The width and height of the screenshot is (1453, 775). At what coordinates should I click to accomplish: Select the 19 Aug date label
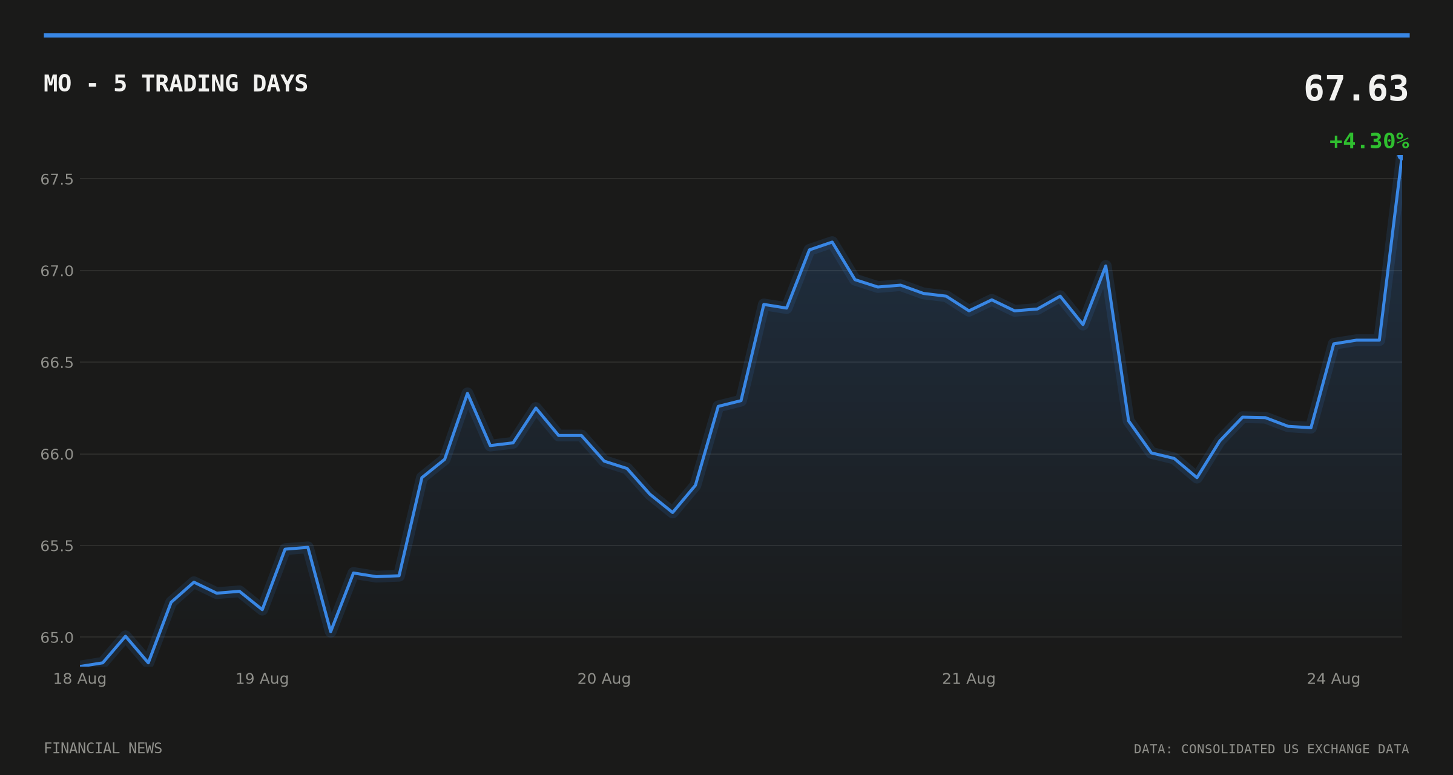pyautogui.click(x=262, y=679)
